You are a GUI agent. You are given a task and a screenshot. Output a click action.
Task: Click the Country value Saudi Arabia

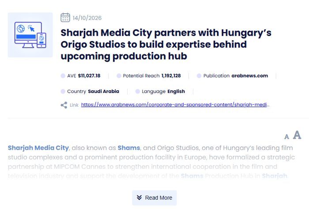coord(103,91)
